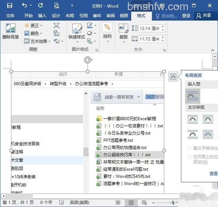
Task: Click the Compress Pictures icon
Action: 56,26
